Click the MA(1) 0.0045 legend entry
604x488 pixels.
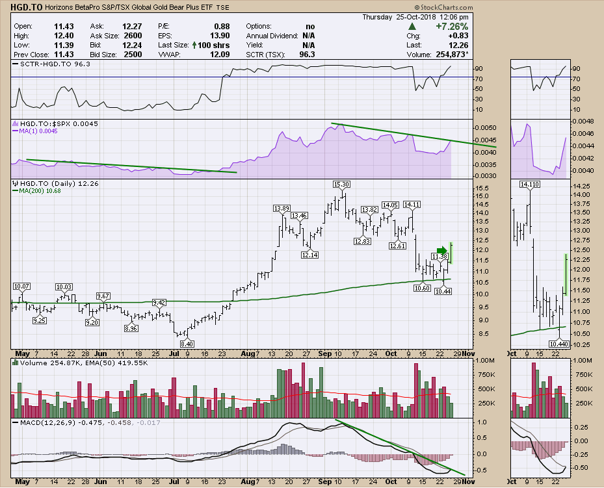pos(36,131)
